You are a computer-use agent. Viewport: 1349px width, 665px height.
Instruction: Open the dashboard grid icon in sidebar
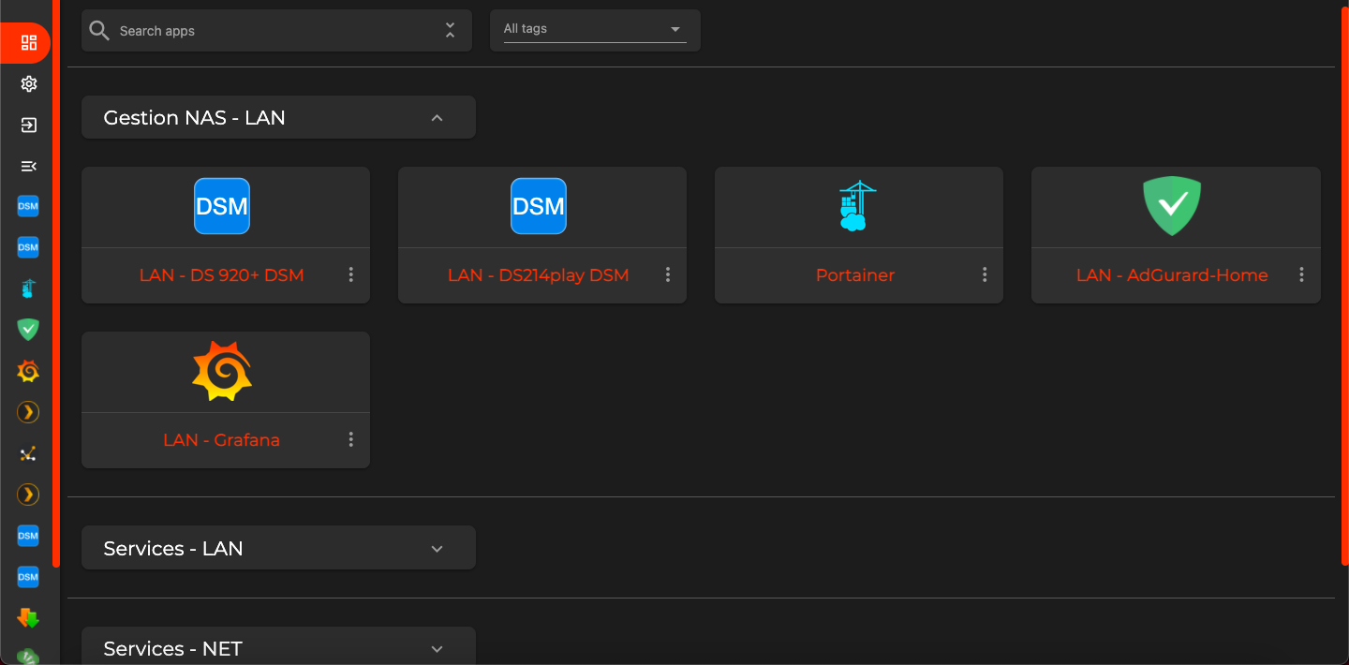28,42
